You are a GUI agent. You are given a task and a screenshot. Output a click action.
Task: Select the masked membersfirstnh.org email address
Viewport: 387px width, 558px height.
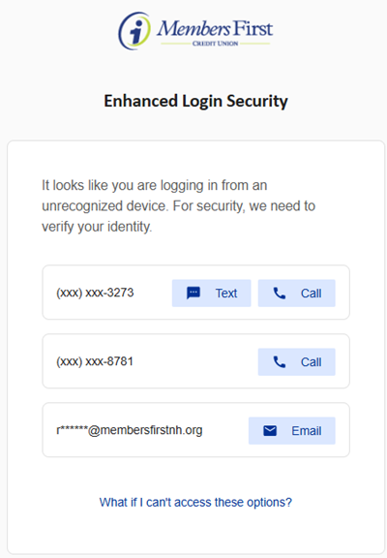(130, 430)
